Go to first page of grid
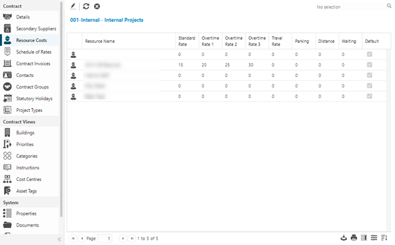Viewport: 395px width, 245px height. point(73,238)
